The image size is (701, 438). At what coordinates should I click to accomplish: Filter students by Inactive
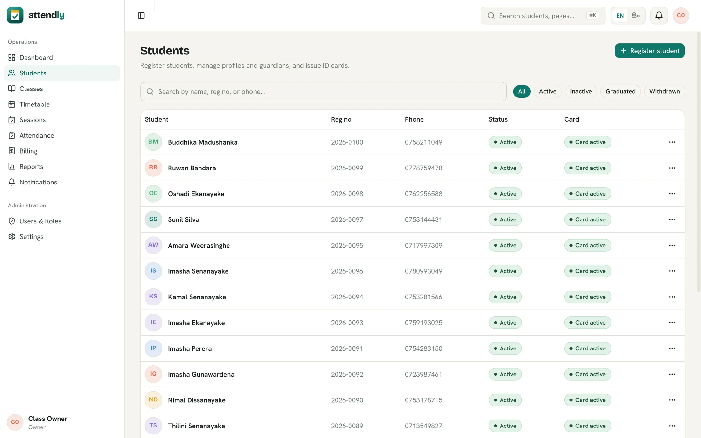tap(581, 91)
